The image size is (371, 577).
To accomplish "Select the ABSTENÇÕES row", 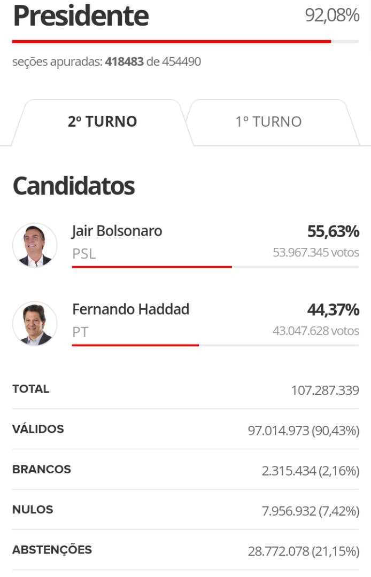I will [x=185, y=550].
